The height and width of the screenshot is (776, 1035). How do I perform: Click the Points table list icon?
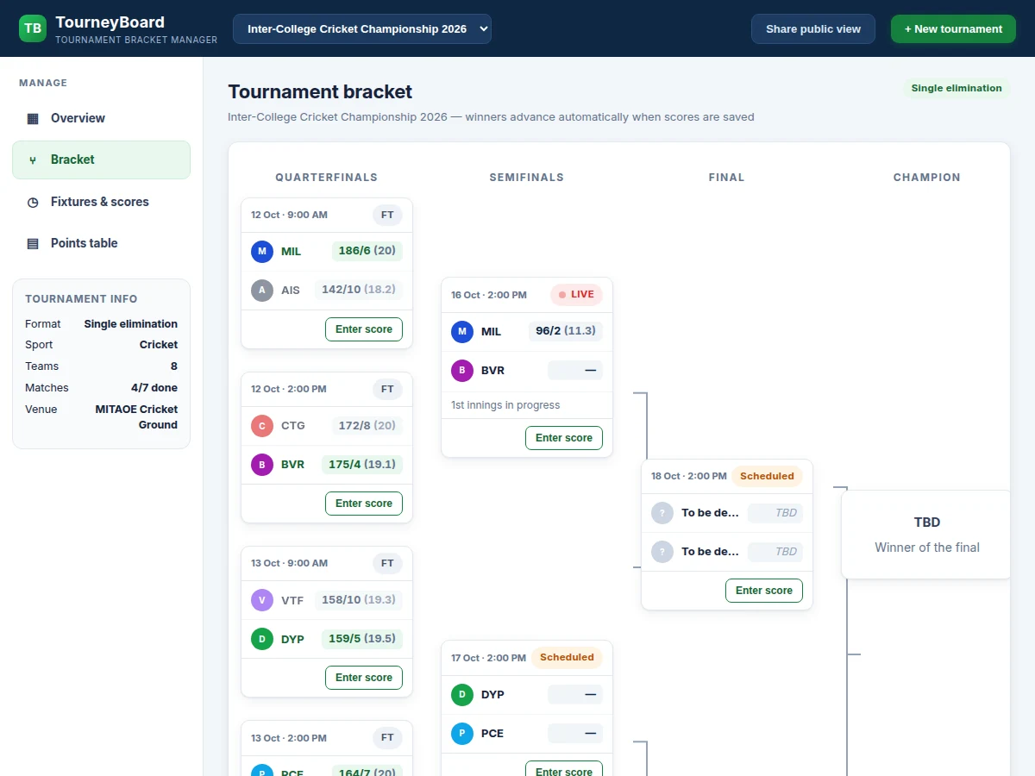pos(33,243)
